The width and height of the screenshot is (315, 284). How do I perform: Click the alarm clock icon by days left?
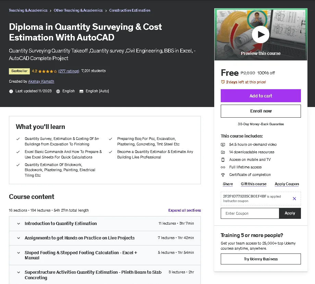pyautogui.click(x=223, y=82)
